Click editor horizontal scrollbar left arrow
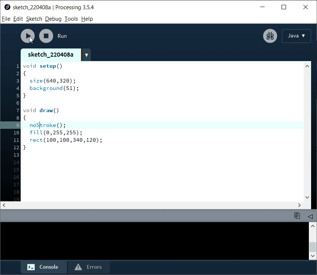The width and height of the screenshot is (317, 275). click(4, 205)
